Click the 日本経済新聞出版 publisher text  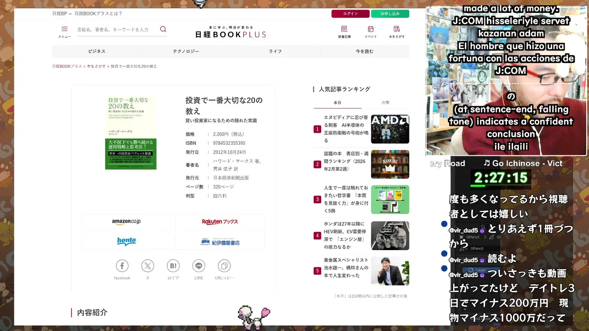pyautogui.click(x=231, y=178)
